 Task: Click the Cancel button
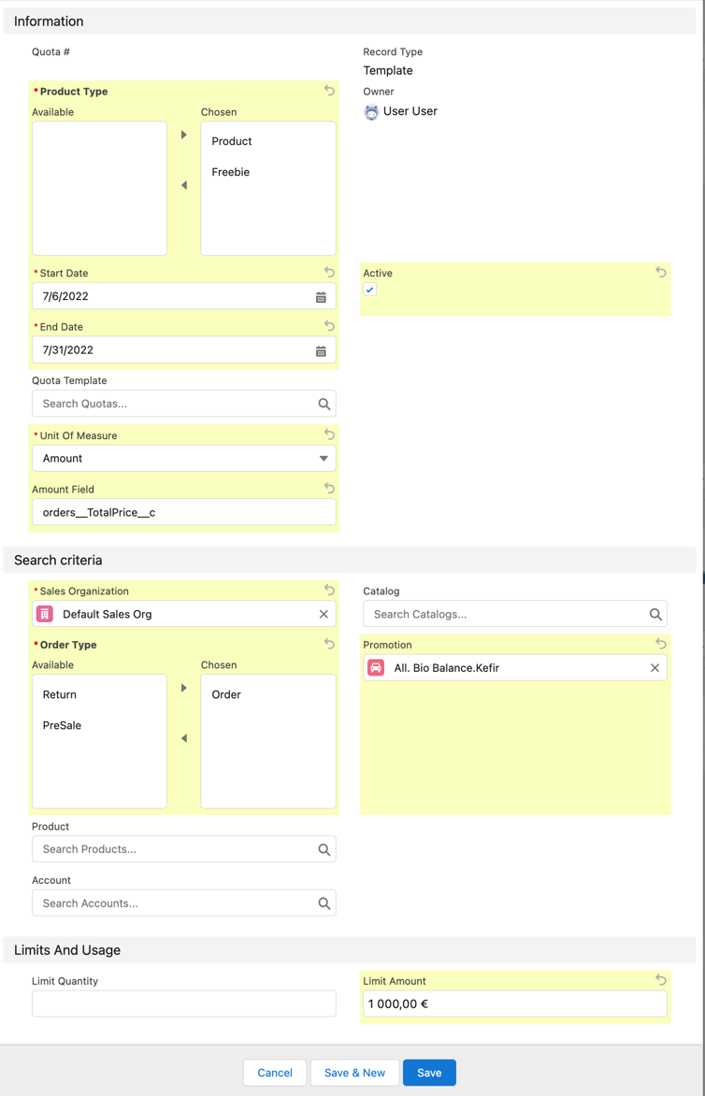click(x=274, y=1073)
